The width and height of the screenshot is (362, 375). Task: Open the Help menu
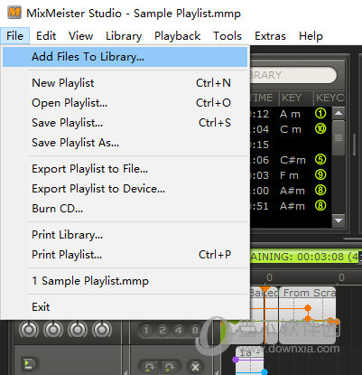pyautogui.click(x=311, y=36)
